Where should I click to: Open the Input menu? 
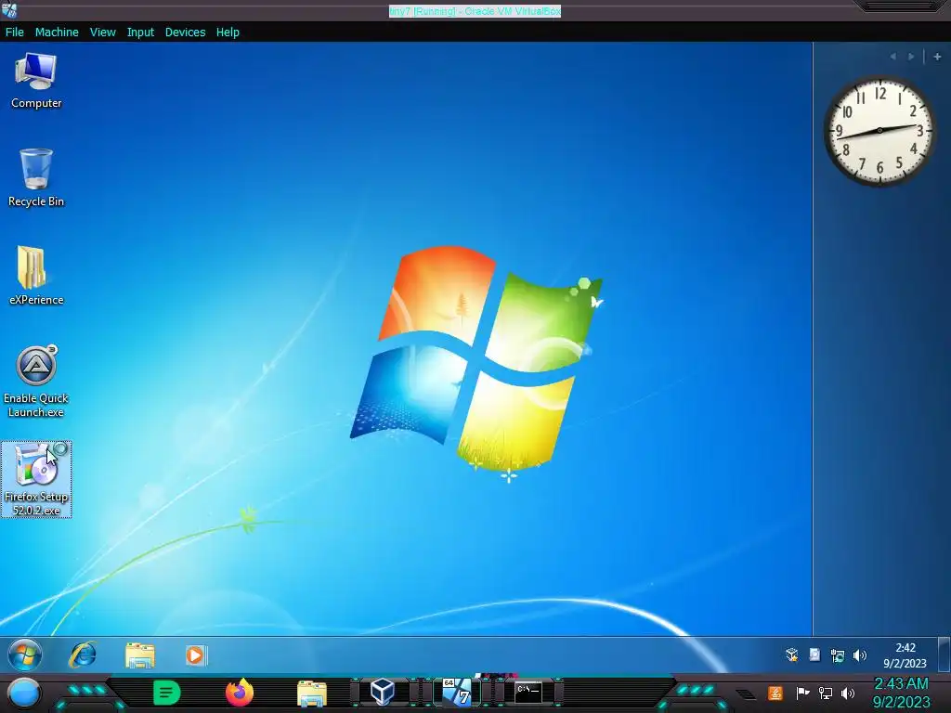[x=140, y=32]
